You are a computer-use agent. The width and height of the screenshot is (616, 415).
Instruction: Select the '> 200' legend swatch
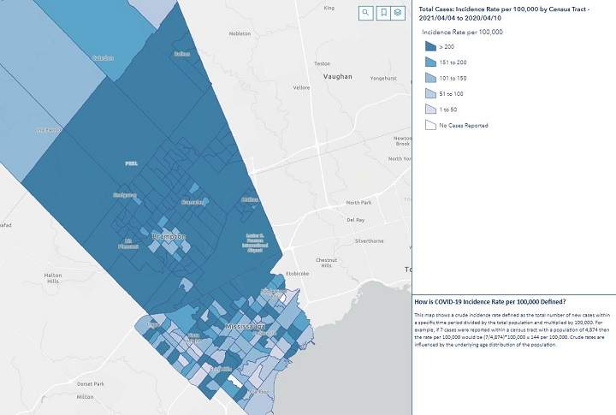pyautogui.click(x=430, y=46)
